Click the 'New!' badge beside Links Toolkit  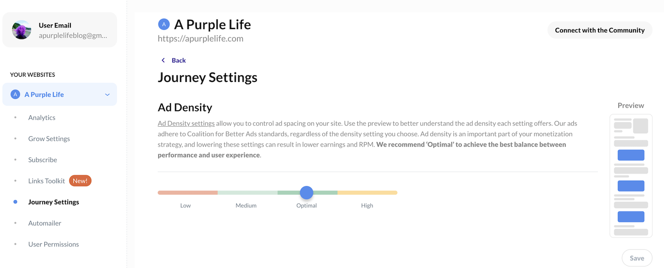(80, 181)
